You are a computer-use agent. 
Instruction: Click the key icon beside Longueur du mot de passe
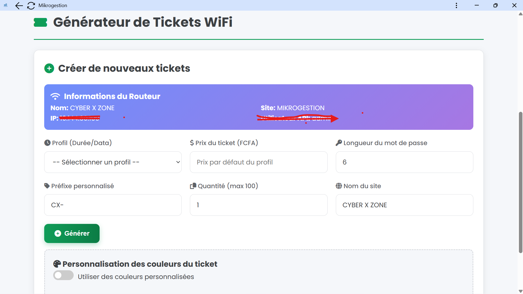[x=339, y=143]
